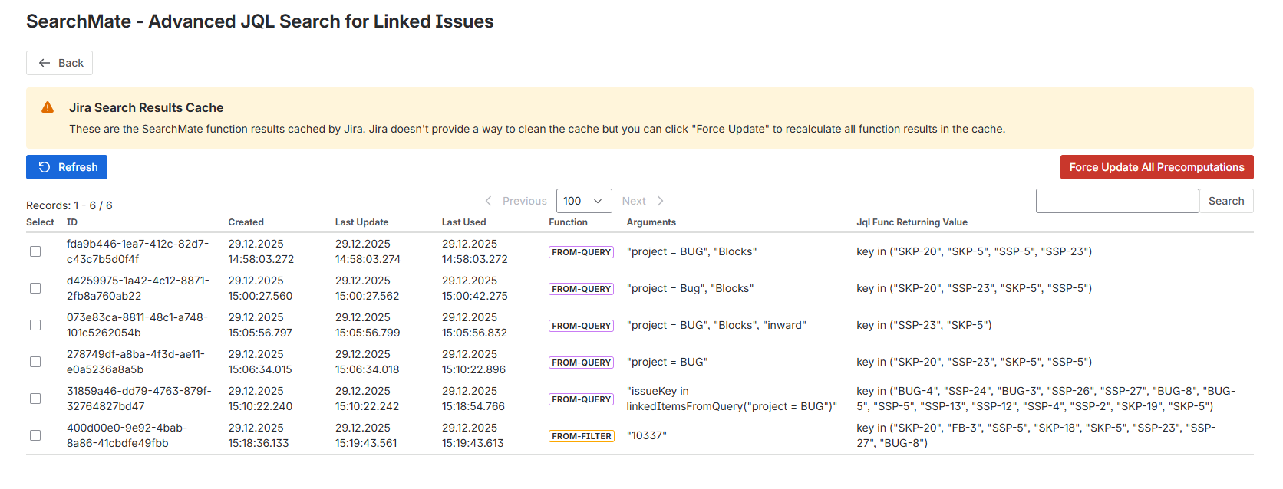Click the linkedItemsFromQuery argument text
This screenshot has height=489, width=1283.
(731, 399)
